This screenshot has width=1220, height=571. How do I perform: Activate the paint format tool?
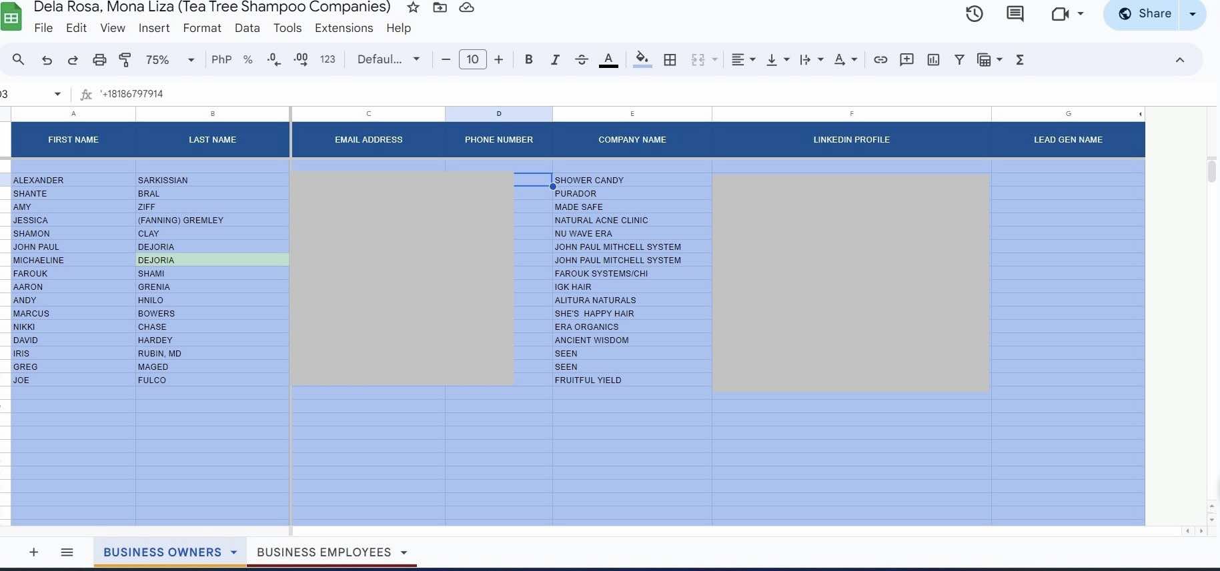point(125,60)
